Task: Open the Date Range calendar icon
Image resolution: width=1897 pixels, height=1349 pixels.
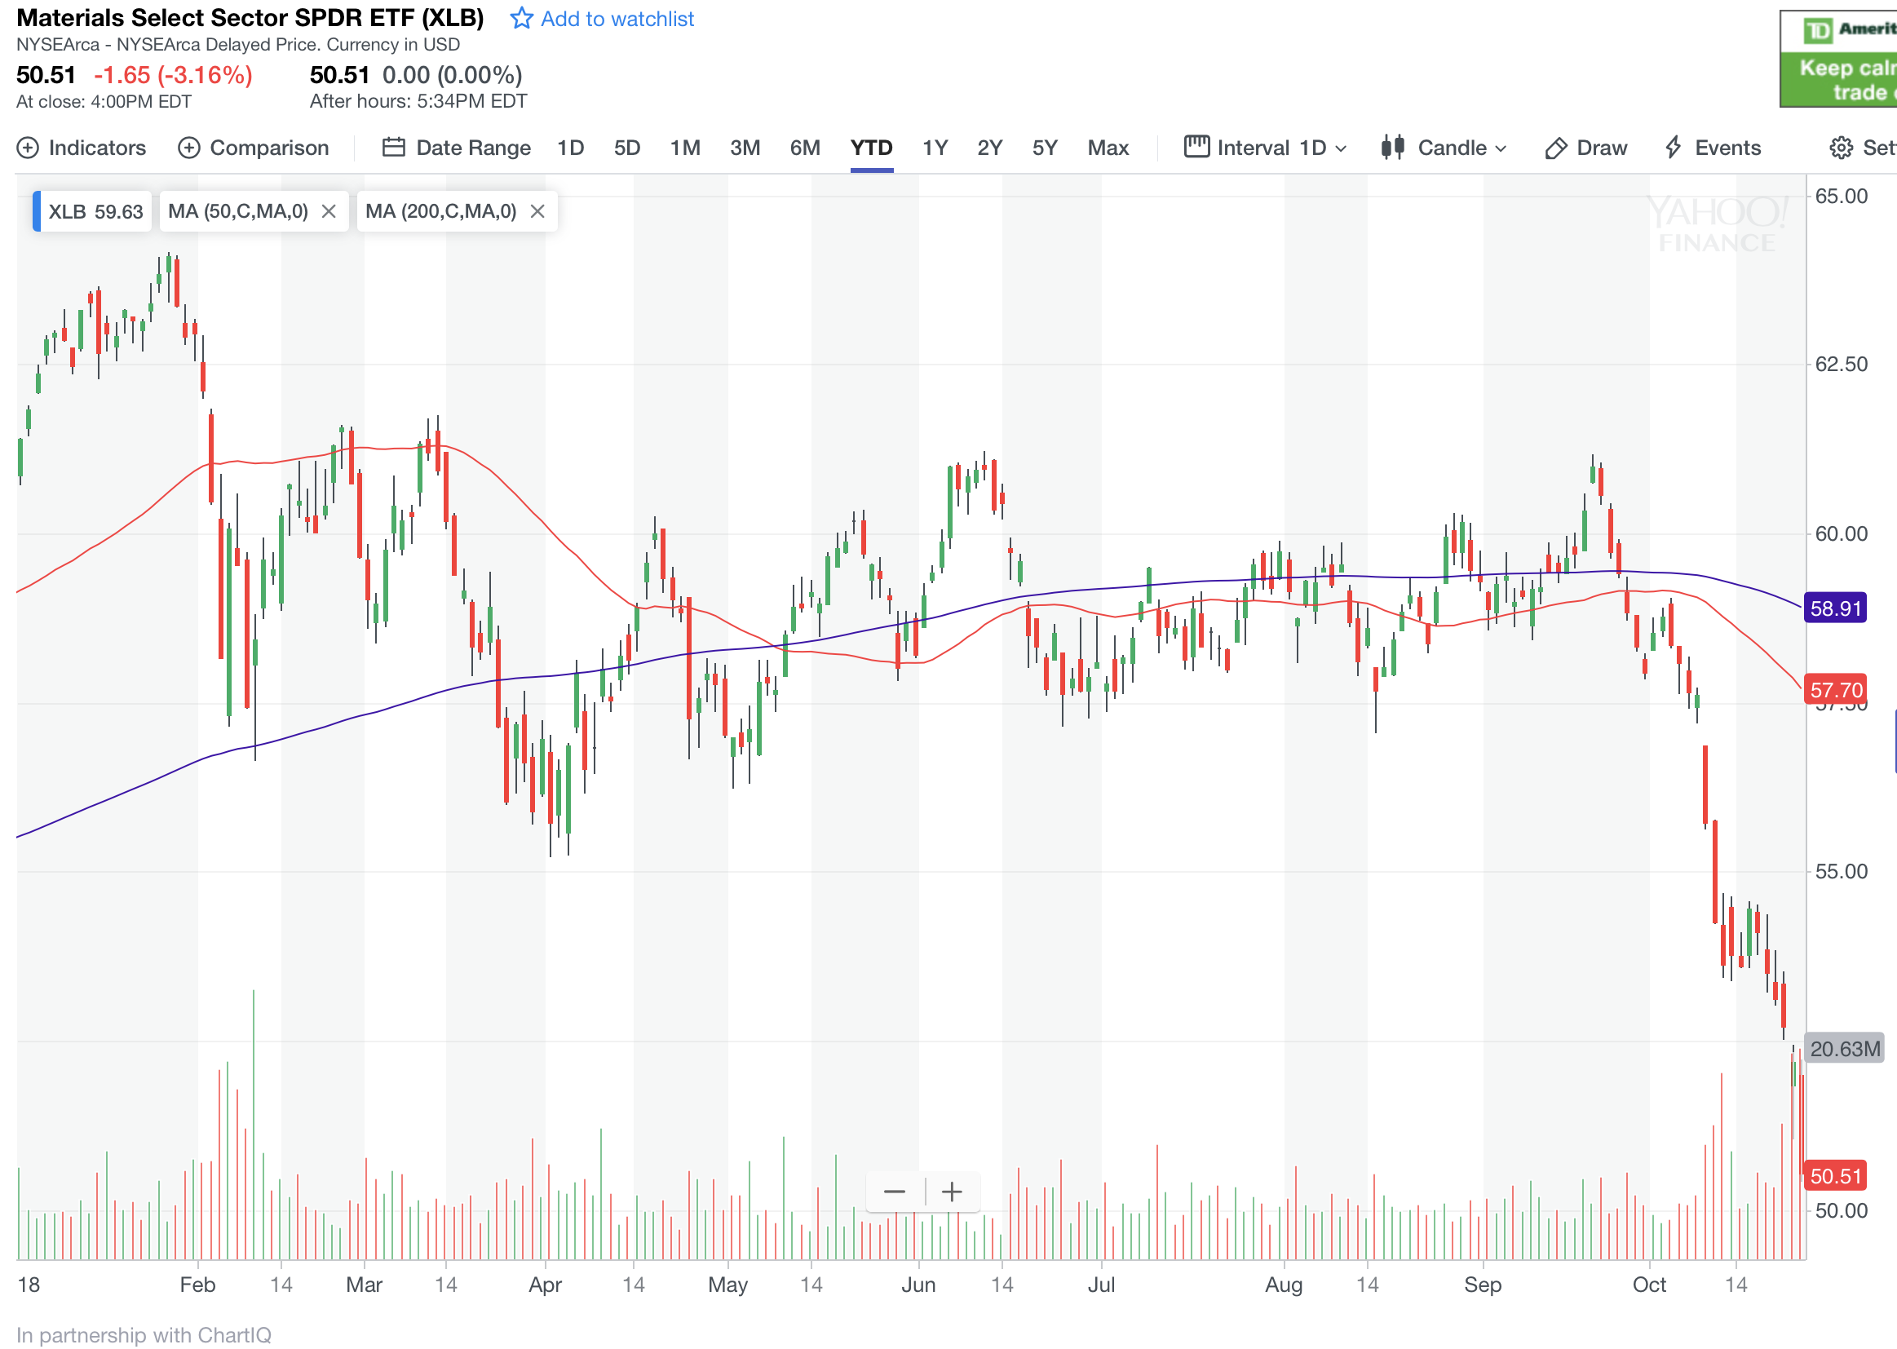Action: (x=393, y=148)
